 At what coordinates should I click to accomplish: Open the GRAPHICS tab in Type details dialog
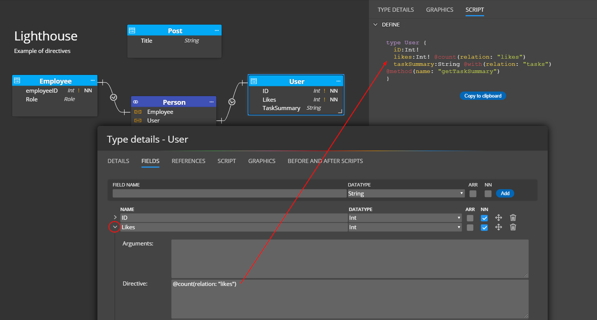262,161
